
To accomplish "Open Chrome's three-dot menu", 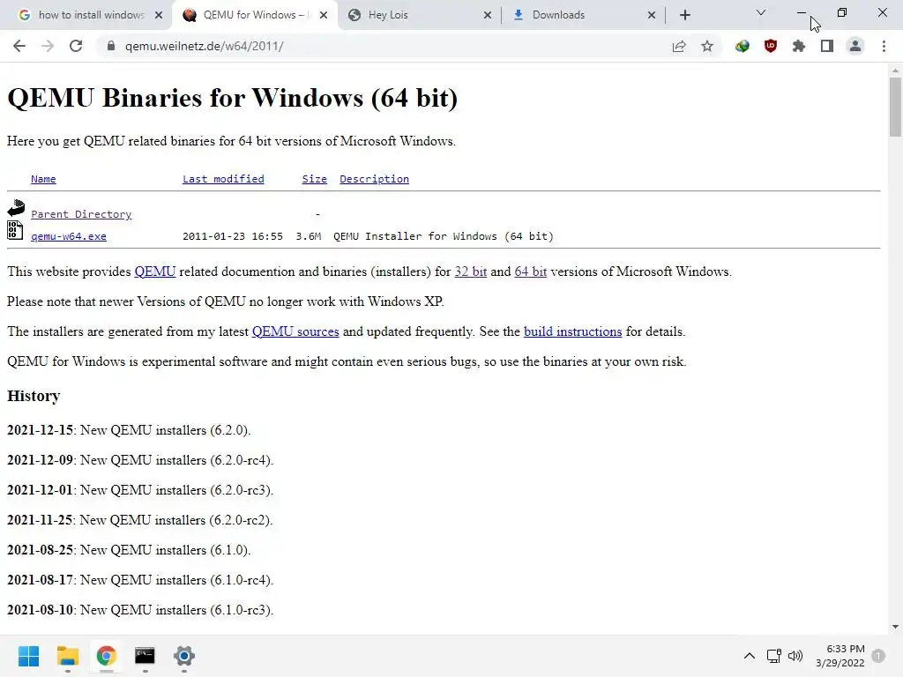I will pos(884,46).
